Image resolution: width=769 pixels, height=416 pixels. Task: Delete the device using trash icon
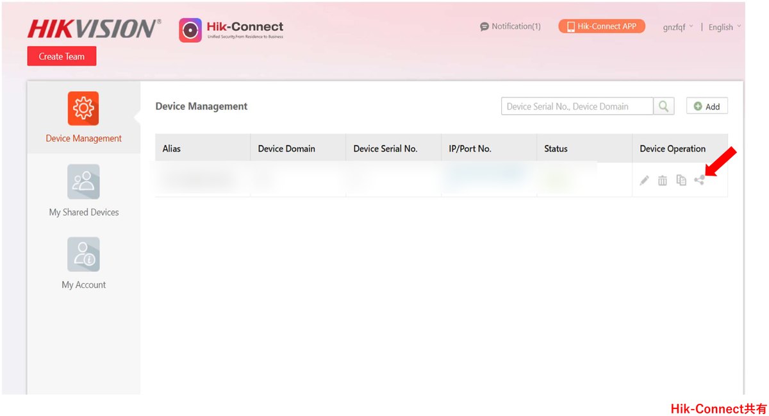pyautogui.click(x=663, y=181)
